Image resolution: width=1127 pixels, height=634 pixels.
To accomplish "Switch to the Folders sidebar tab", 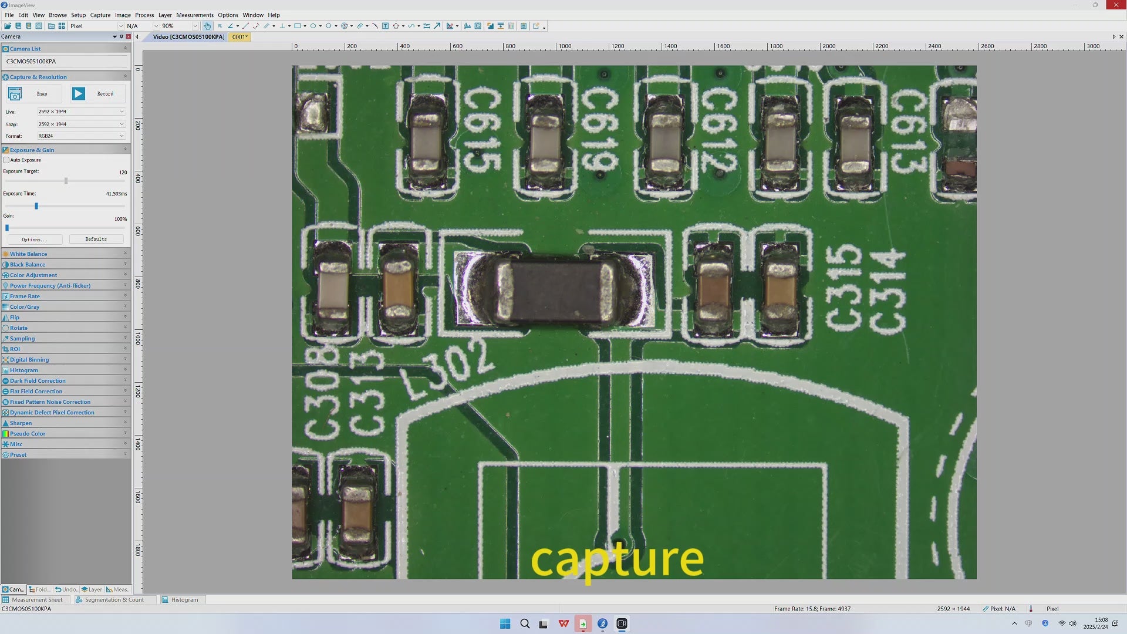I will tap(40, 589).
